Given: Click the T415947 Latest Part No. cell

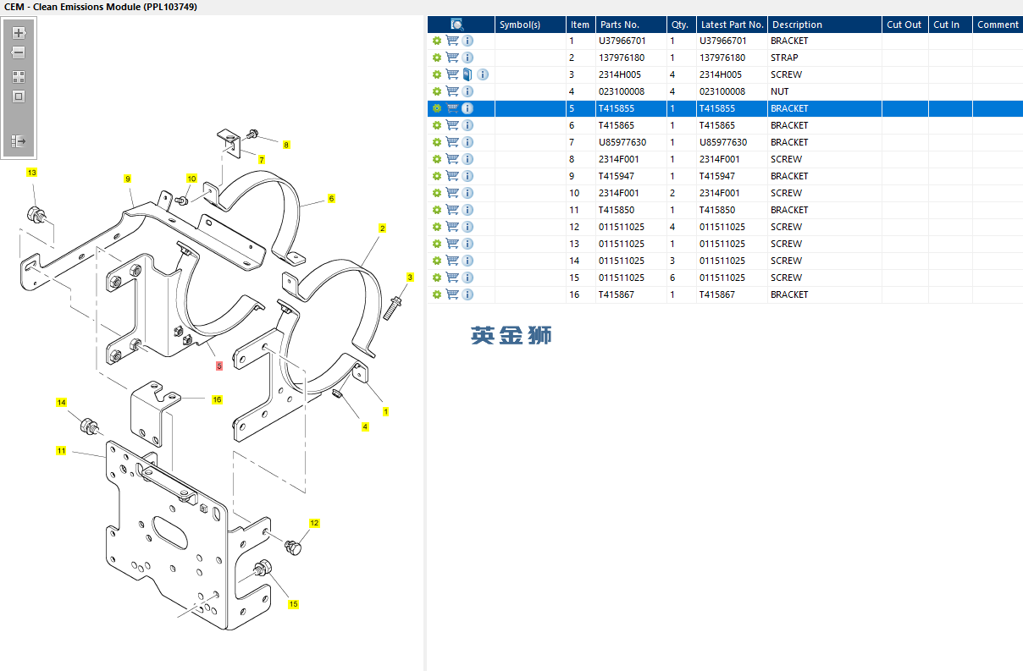Looking at the screenshot, I should (x=717, y=176).
